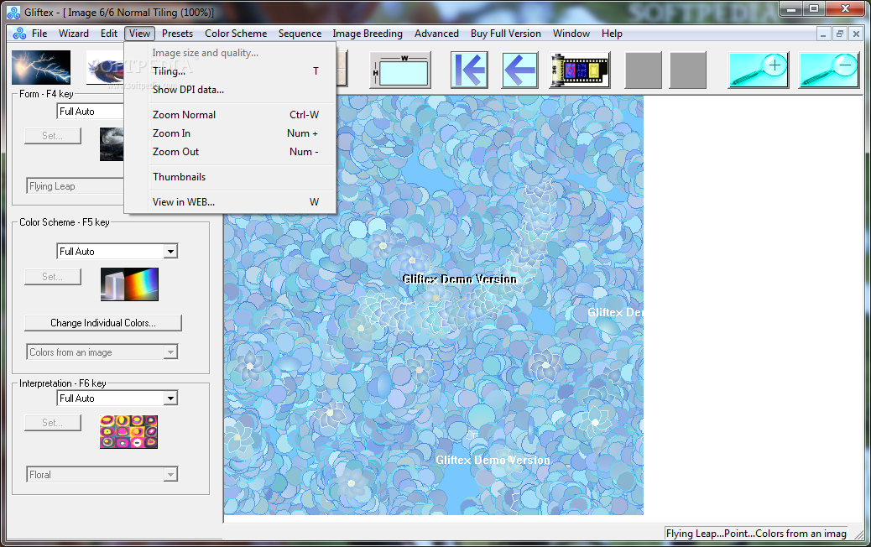Viewport: 871px width, 547px height.
Task: Open the Sequence menu
Action: click(300, 34)
